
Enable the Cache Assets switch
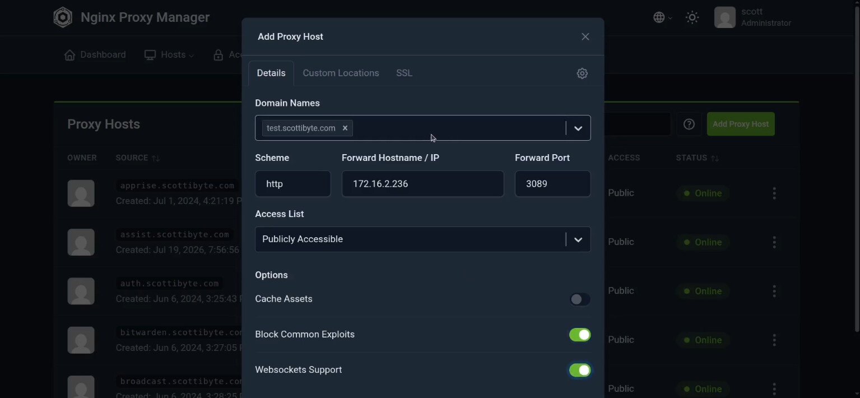pos(580,299)
